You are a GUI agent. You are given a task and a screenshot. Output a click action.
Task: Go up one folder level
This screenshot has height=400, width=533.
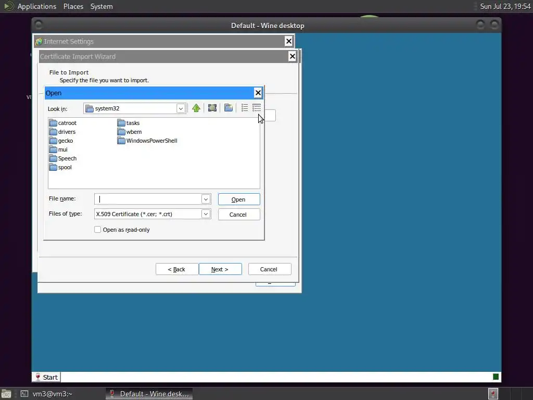[196, 108]
